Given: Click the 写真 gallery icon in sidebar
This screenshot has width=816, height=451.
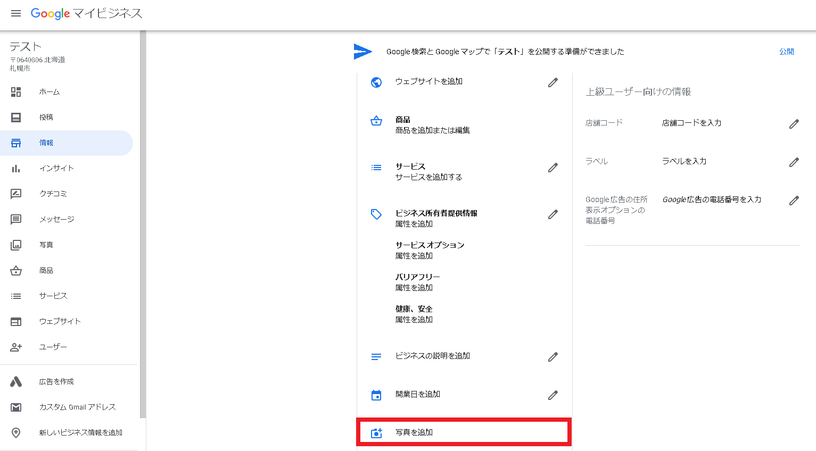Looking at the screenshot, I should click(x=16, y=245).
